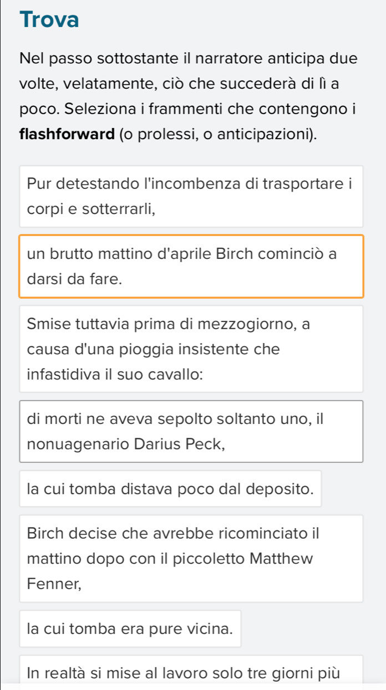Pick the fragment "Birch decise che avrebbe ricominciato"
This screenshot has height=690, width=386.
coord(191,558)
